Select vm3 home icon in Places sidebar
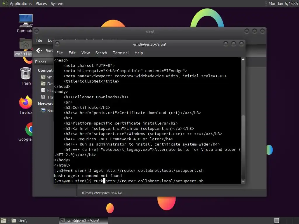Viewport: 299px width, 224px height. [x=43, y=77]
